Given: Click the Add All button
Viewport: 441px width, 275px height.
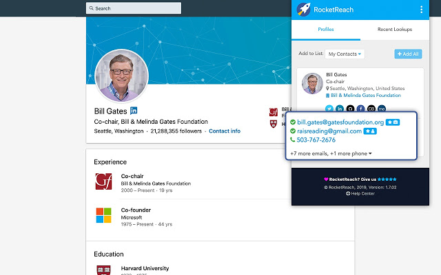Looking at the screenshot, I should [x=408, y=54].
